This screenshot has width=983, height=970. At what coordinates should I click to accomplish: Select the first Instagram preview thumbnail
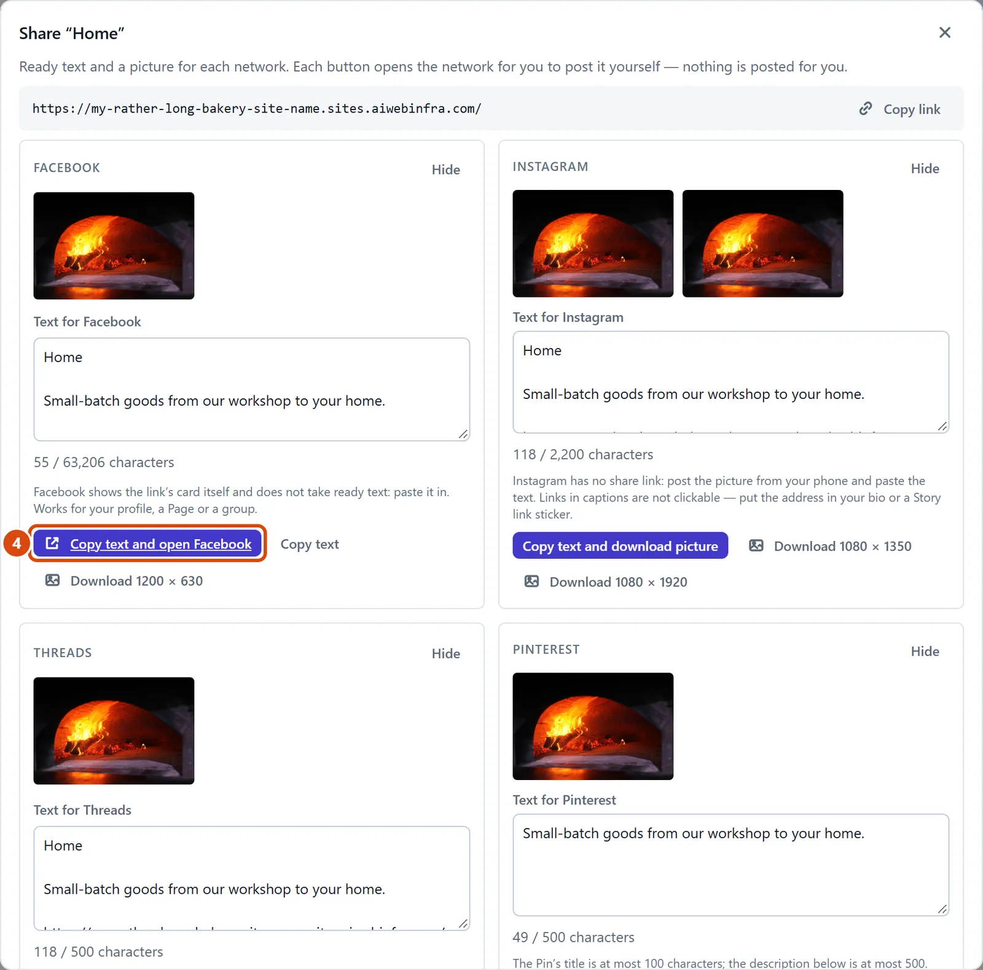tap(593, 243)
